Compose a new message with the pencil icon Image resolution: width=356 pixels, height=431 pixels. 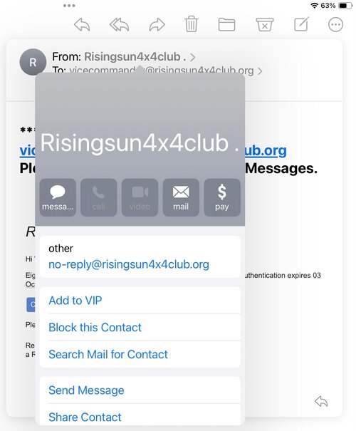pos(301,24)
